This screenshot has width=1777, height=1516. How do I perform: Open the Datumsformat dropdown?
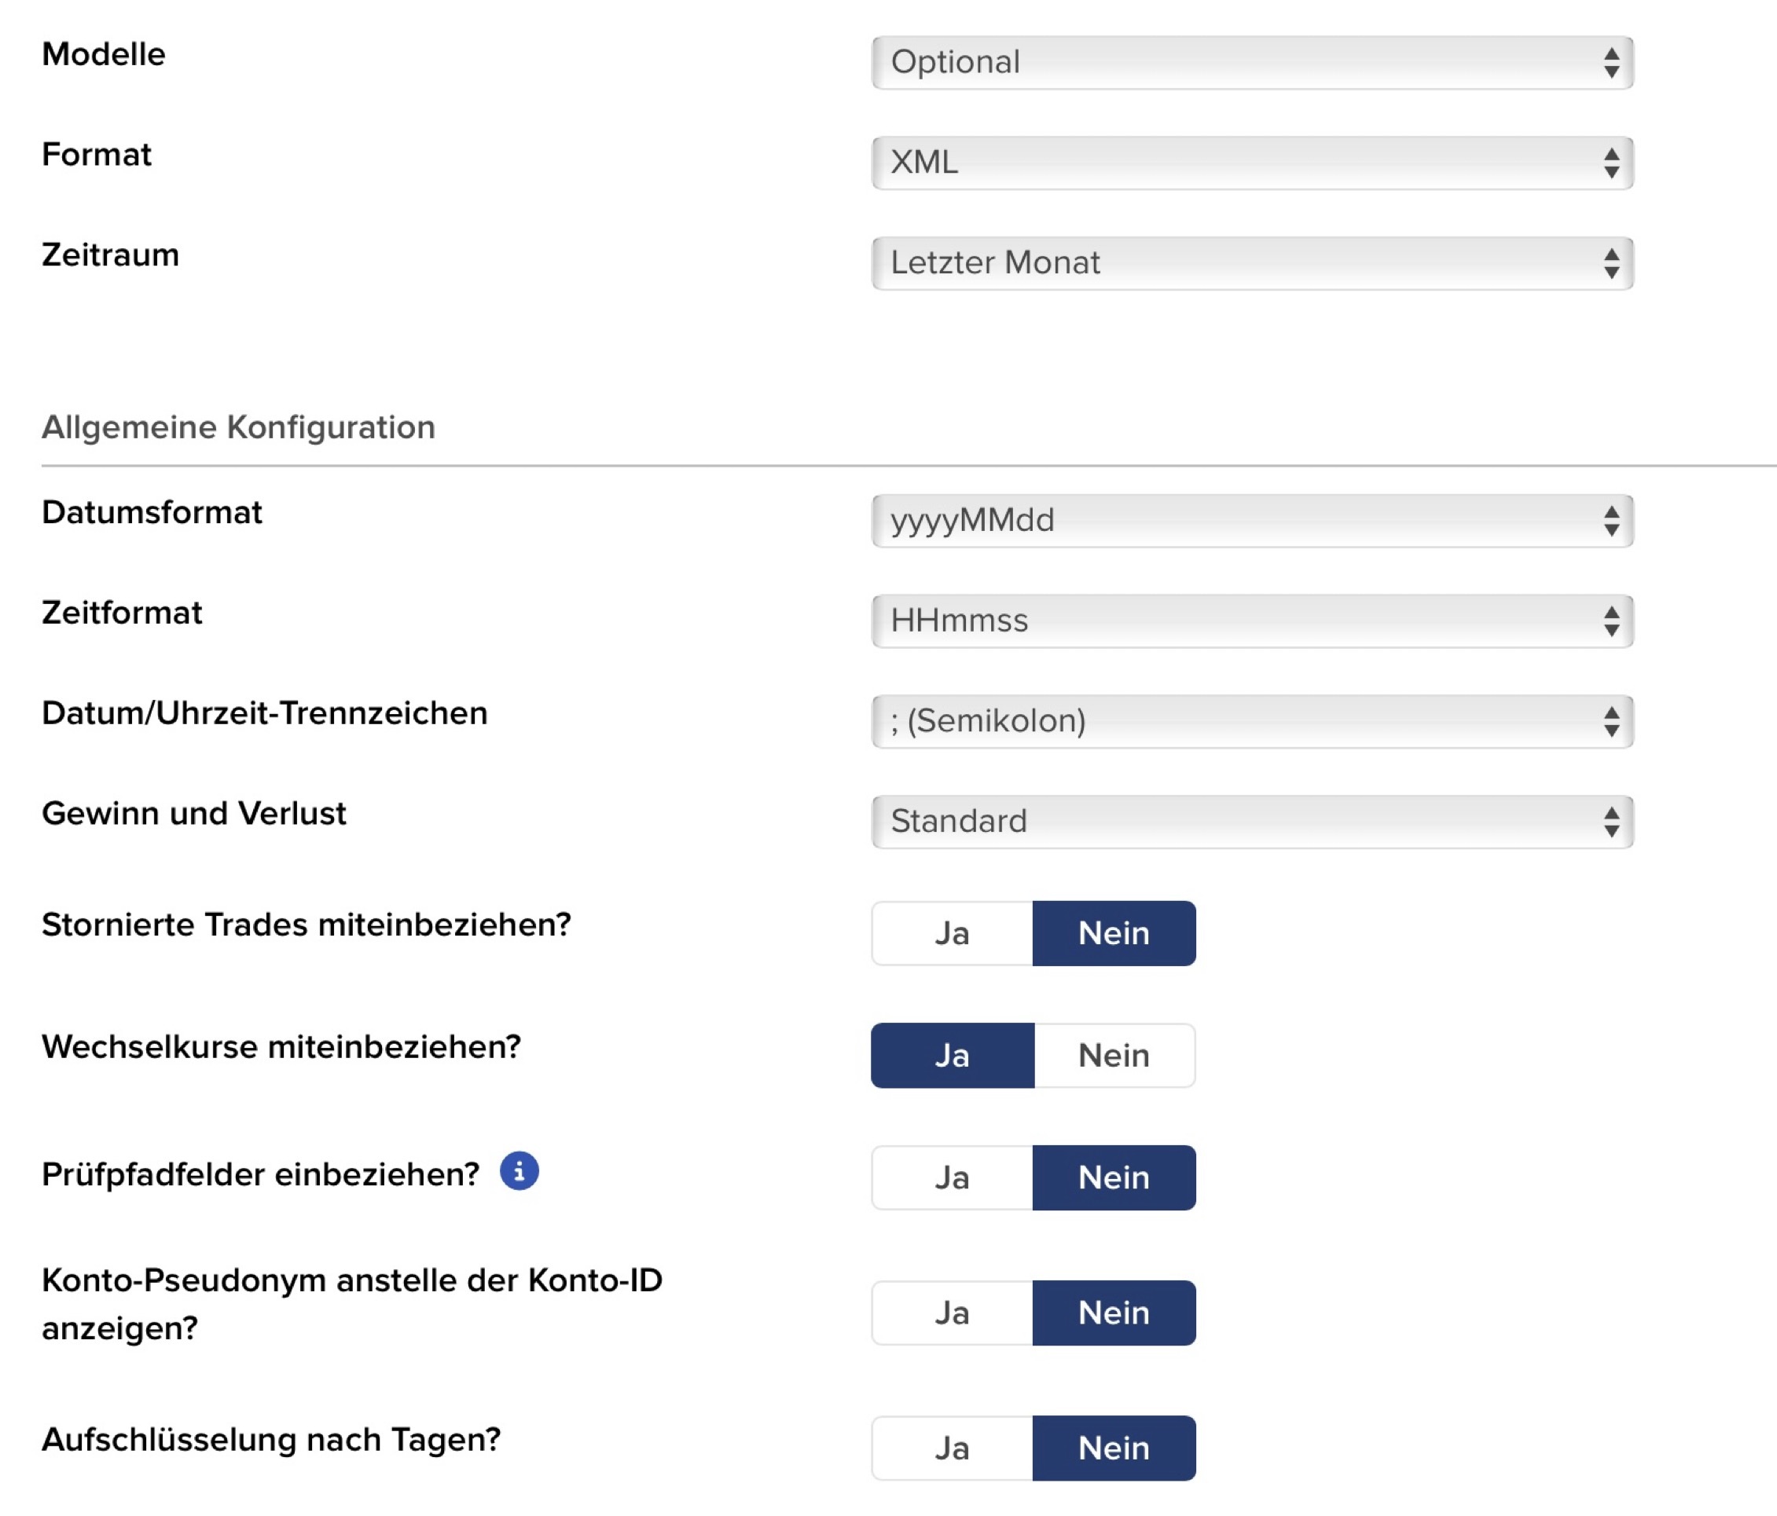pos(1251,520)
